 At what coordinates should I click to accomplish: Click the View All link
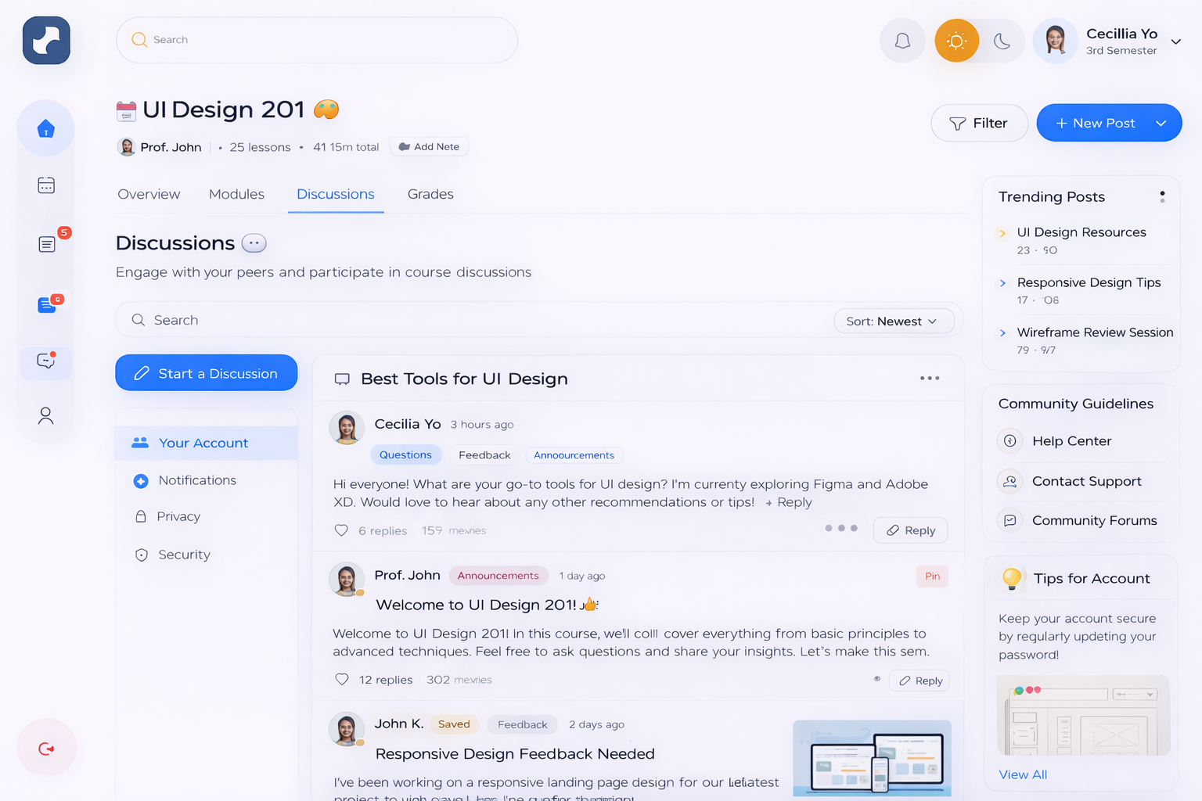(x=1023, y=774)
